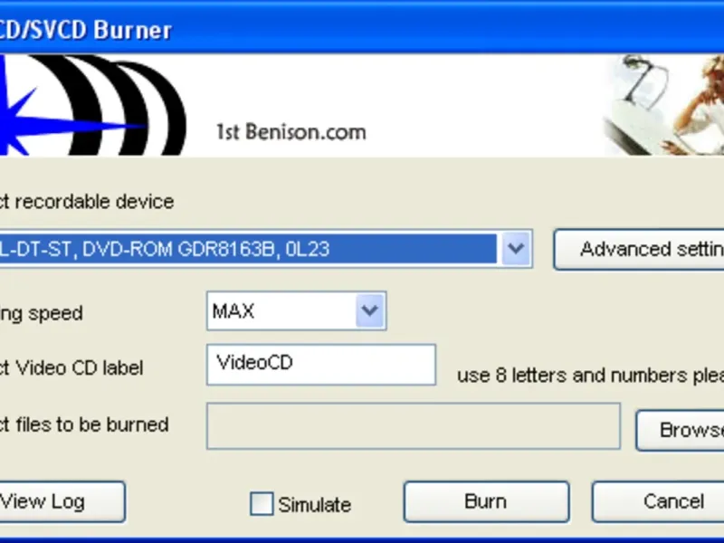
Task: Enable the Simulate checkbox
Action: point(262,503)
